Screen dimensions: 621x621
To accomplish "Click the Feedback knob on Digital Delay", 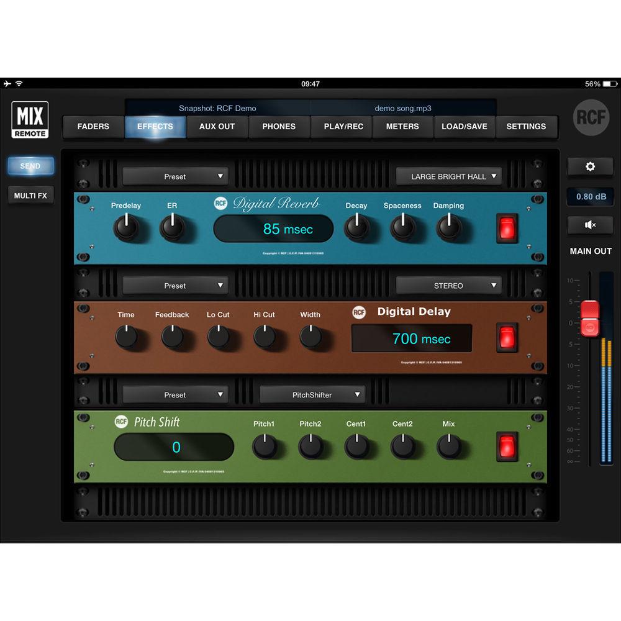I will point(172,336).
